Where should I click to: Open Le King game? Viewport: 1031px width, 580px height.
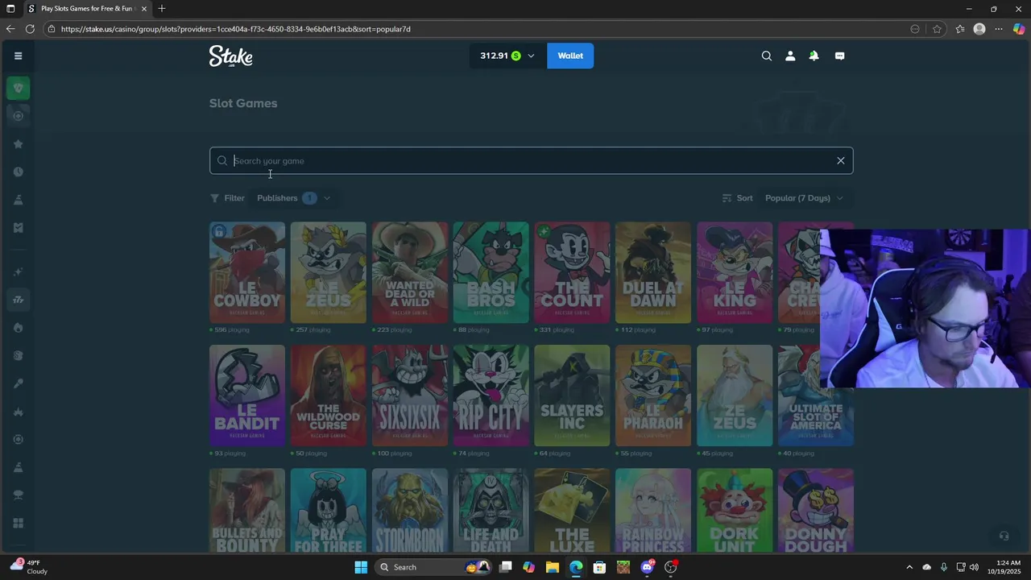pyautogui.click(x=735, y=272)
